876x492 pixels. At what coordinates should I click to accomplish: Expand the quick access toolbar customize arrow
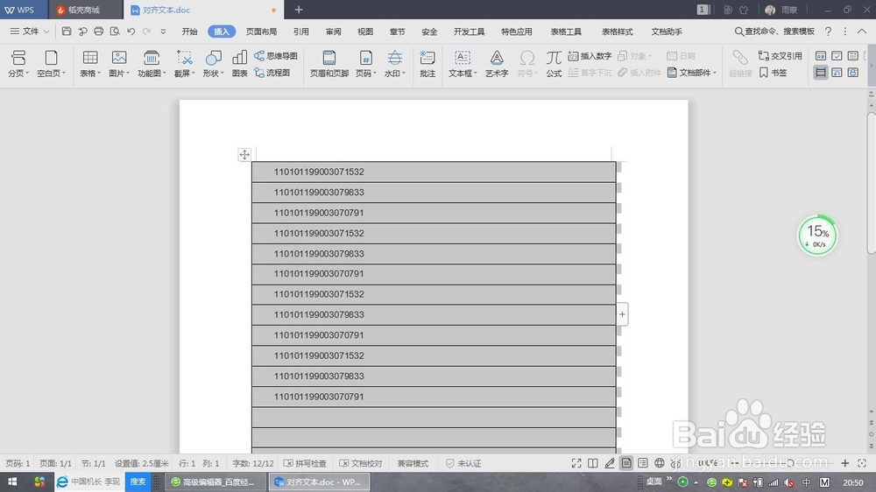163,32
